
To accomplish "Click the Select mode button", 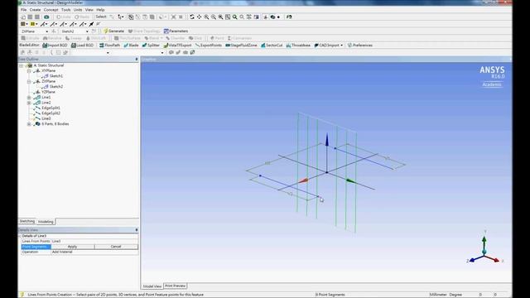I will coord(101,17).
